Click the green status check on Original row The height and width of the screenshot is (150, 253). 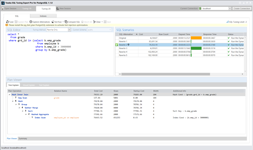coord(229,38)
